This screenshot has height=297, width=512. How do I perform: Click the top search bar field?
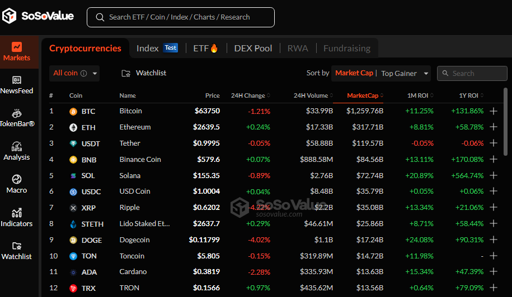click(x=181, y=17)
